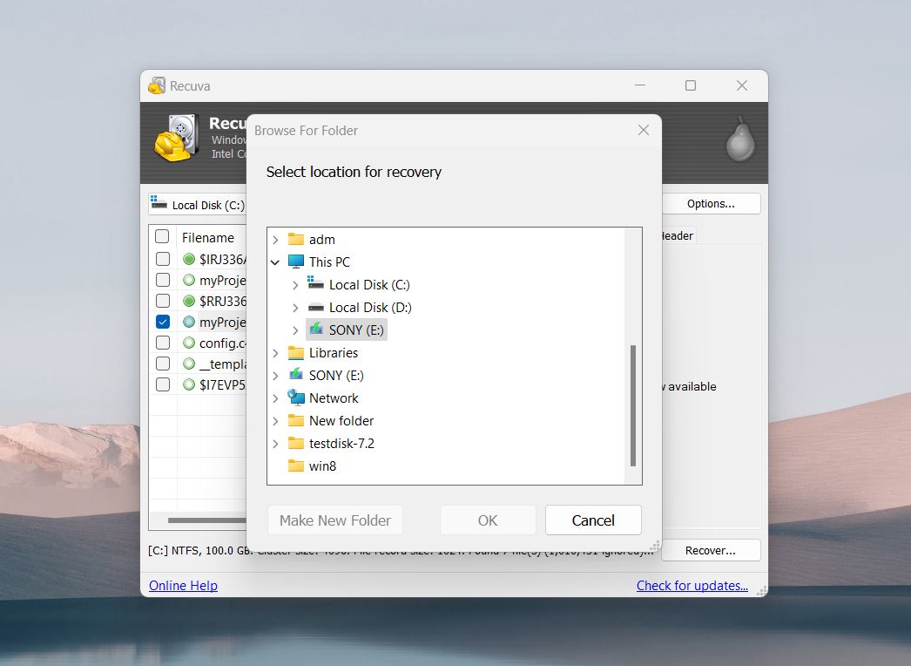Click the Piriform pear logo icon
Viewport: 911px width, 666px height.
739,139
